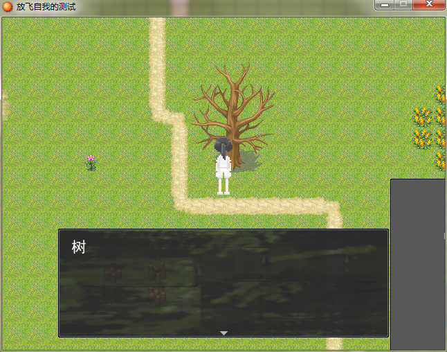Click the orange sun app icon in title bar
Image resolution: width=447 pixels, height=352 pixels.
pos(7,6)
